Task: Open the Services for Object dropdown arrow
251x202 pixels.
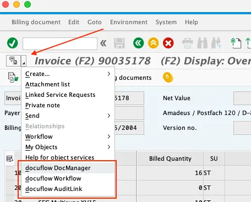Action: pyautogui.click(x=24, y=61)
